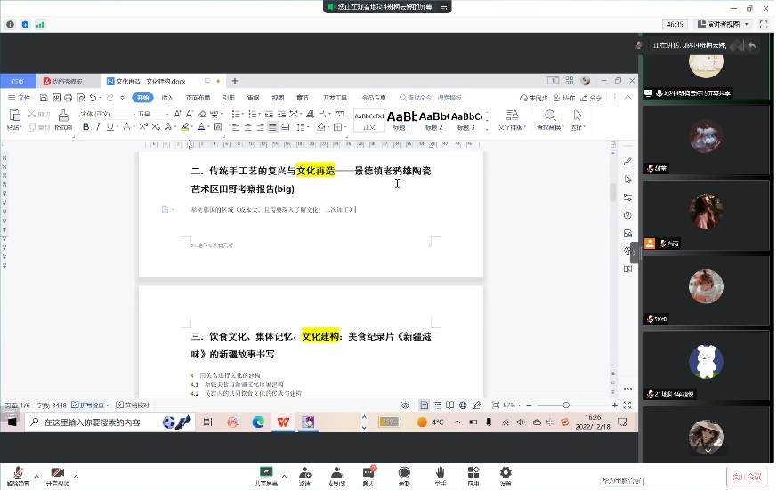Click the zoom slider in the status bar
777x490 pixels.
pyautogui.click(x=566, y=405)
